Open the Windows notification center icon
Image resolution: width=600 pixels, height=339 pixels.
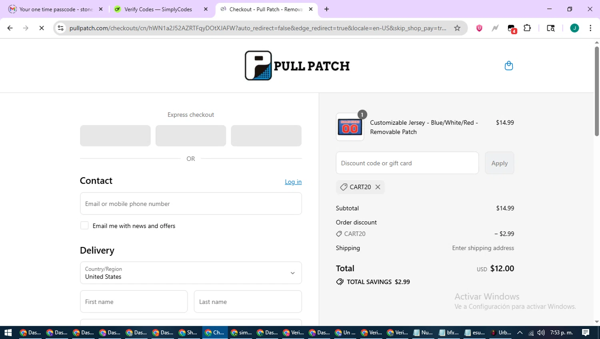click(586, 333)
